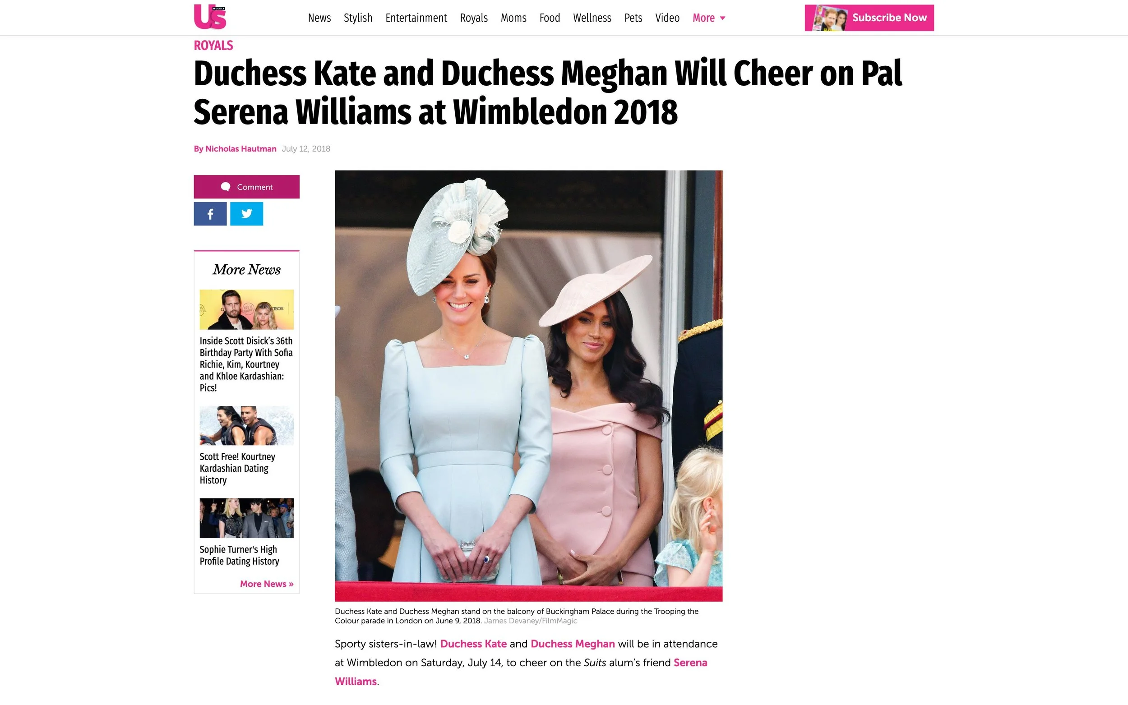This screenshot has width=1128, height=705.
Task: Share article via Twitter icon
Action: [x=247, y=213]
